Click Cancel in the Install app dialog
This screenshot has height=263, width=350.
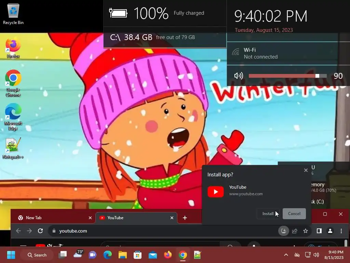tap(294, 214)
